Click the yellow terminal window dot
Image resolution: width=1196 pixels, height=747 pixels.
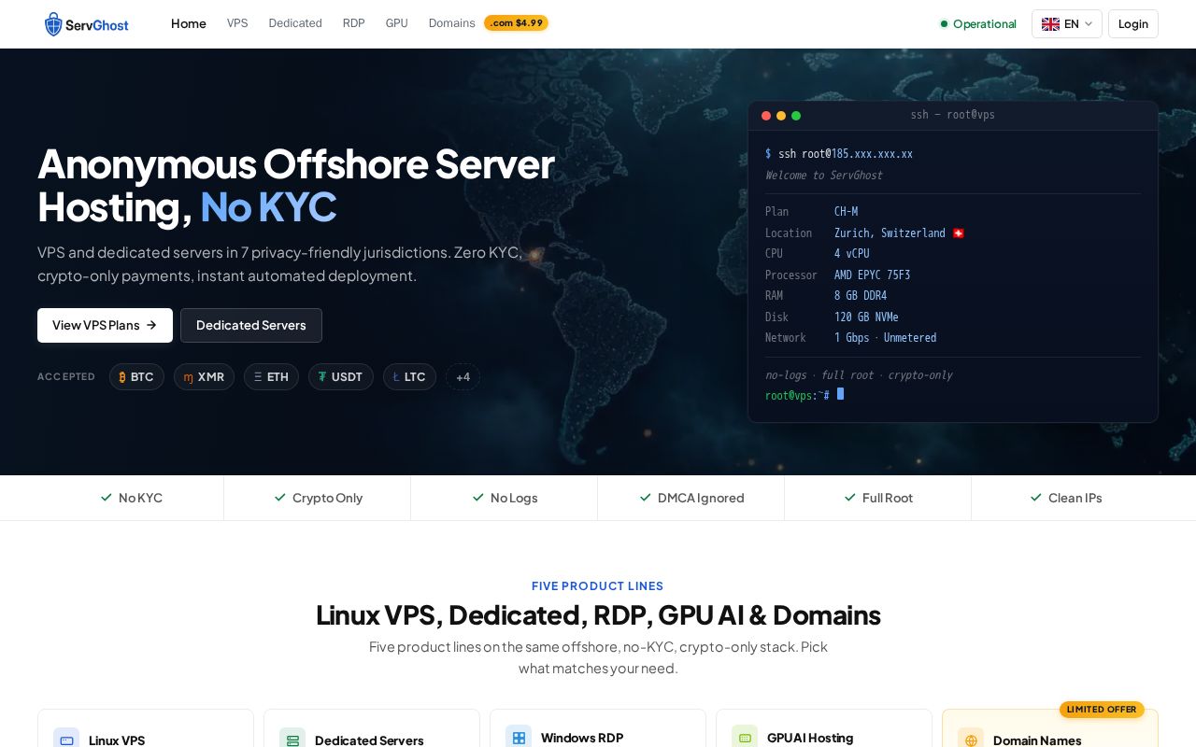click(x=781, y=116)
